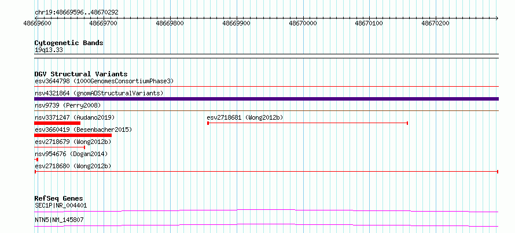Click the brown nsv9739 variant line
515x233 pixels.
pyautogui.click(x=266, y=110)
